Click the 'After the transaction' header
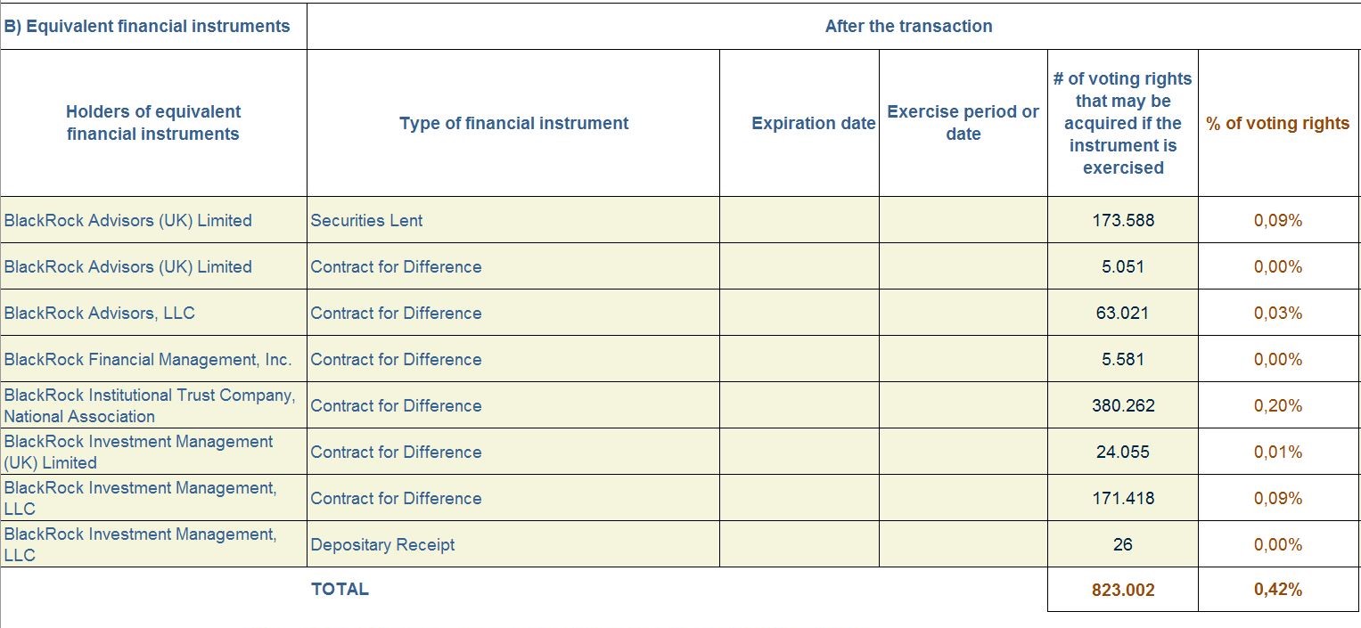 click(908, 26)
